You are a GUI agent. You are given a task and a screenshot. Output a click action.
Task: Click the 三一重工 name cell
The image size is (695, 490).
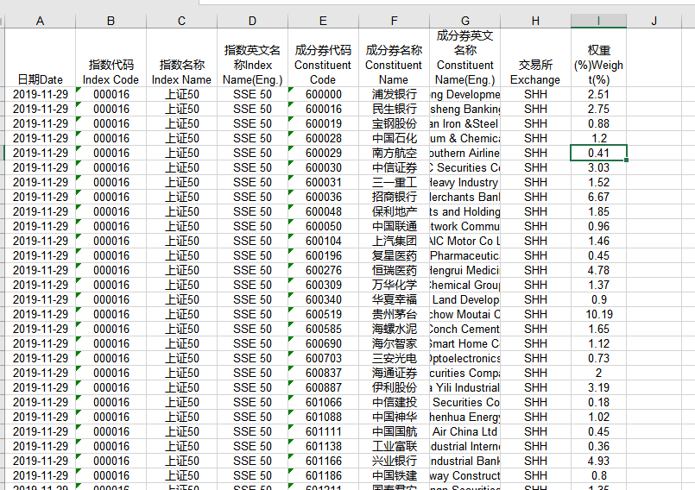[x=394, y=182]
